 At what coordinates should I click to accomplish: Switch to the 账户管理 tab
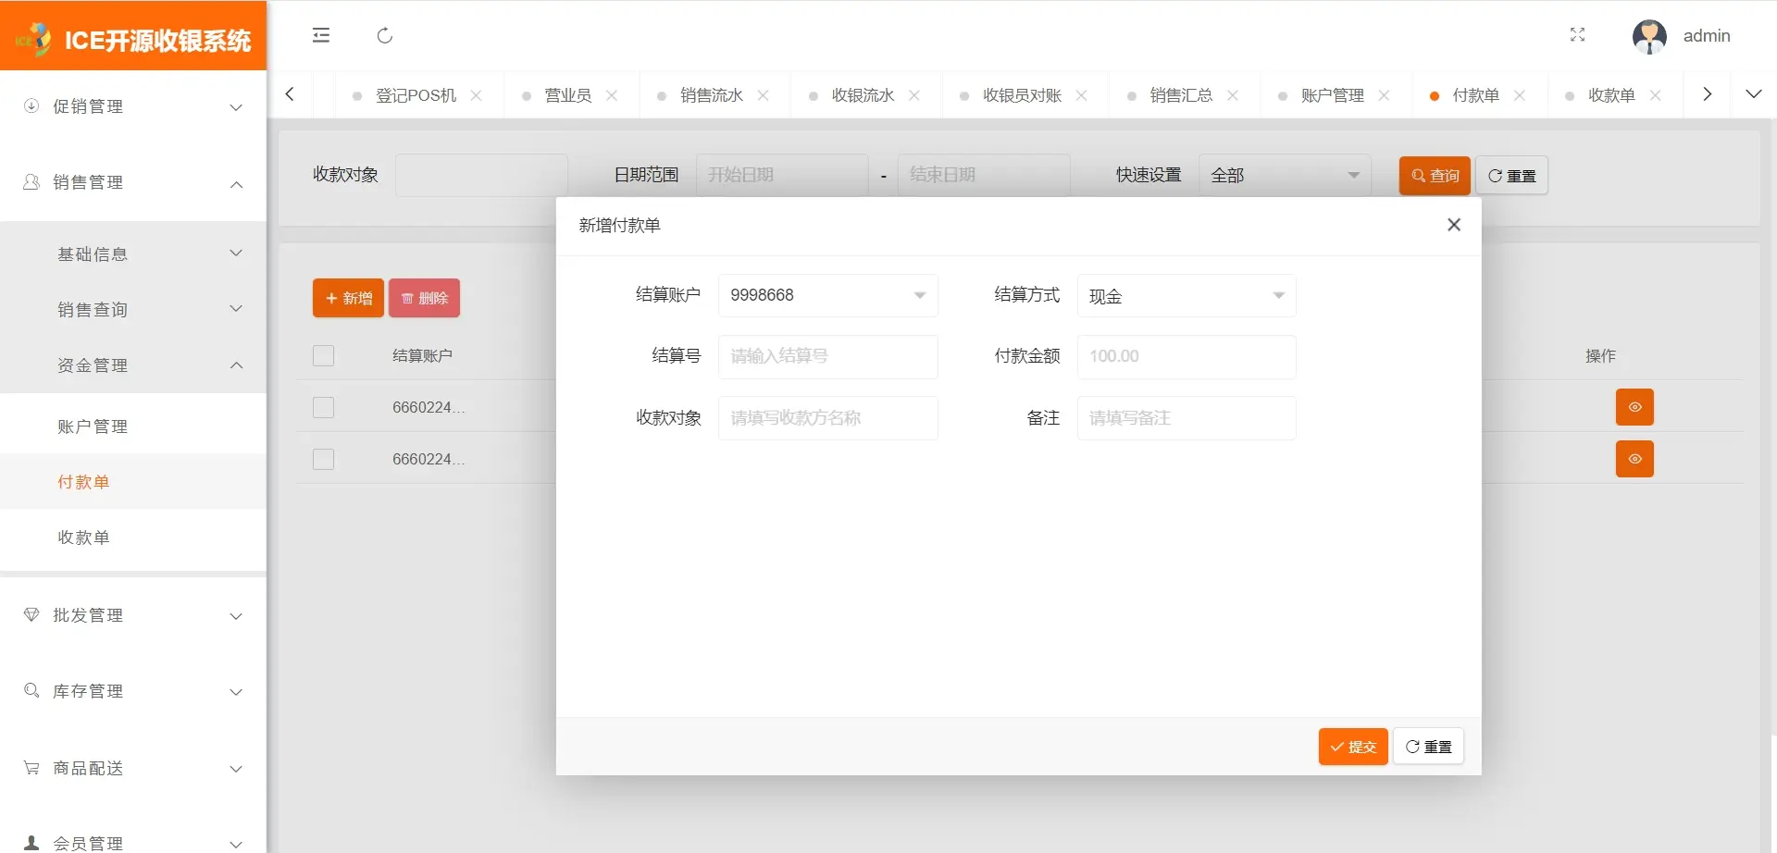coord(1332,95)
